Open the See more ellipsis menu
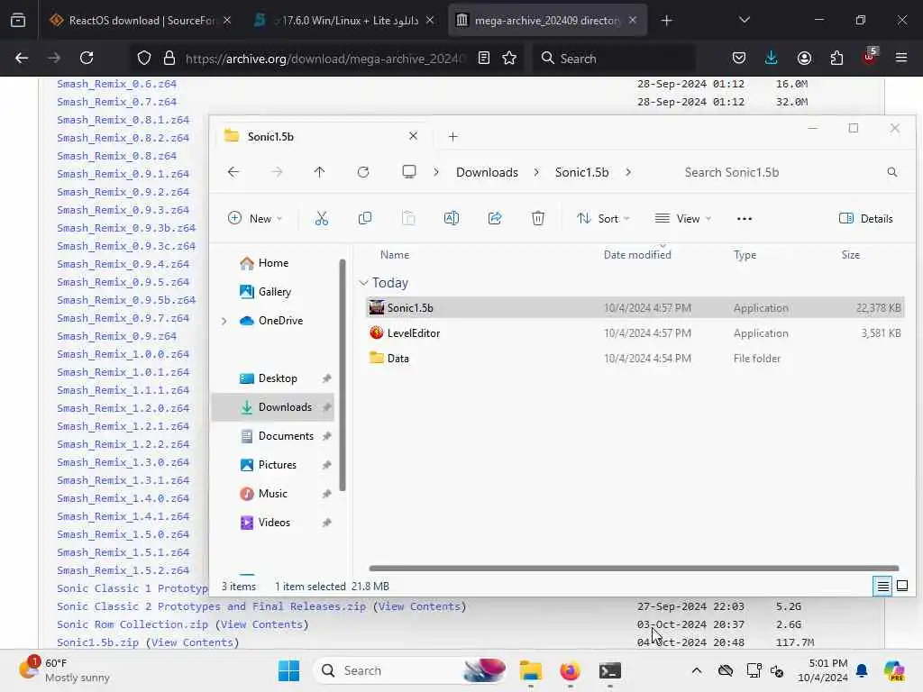This screenshot has height=692, width=923. [x=744, y=218]
